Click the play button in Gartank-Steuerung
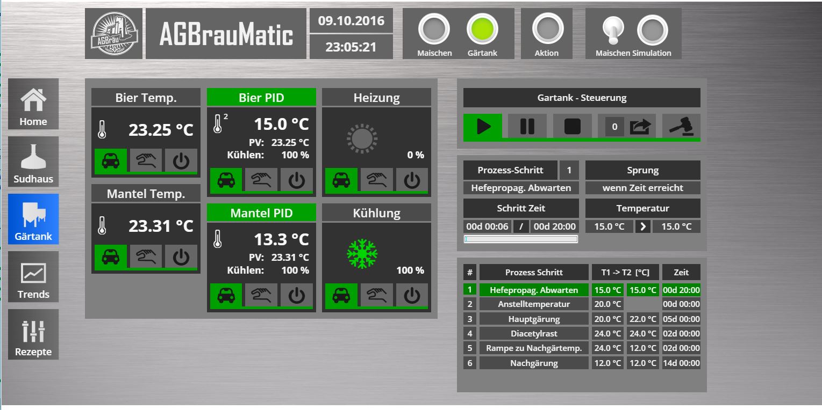 coord(483,127)
